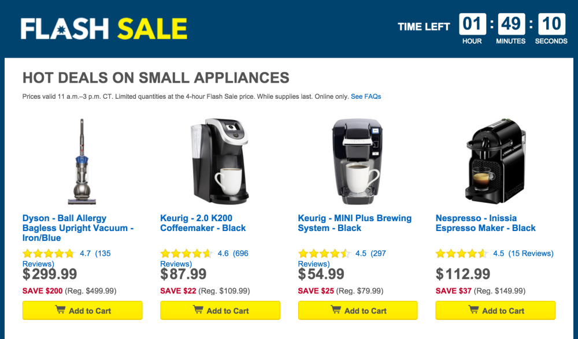Click the Keurig MINI Plus star rating
The height and width of the screenshot is (339, 578).
(324, 254)
